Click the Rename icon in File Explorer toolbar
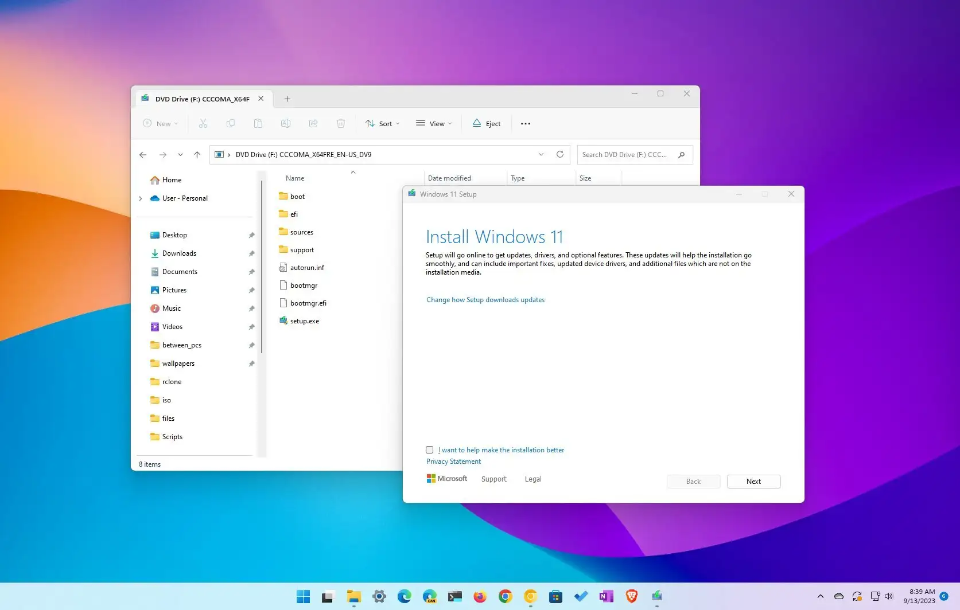The image size is (960, 610). tap(286, 123)
